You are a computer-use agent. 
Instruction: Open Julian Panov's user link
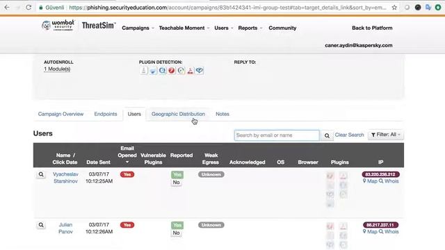pyautogui.click(x=65, y=228)
